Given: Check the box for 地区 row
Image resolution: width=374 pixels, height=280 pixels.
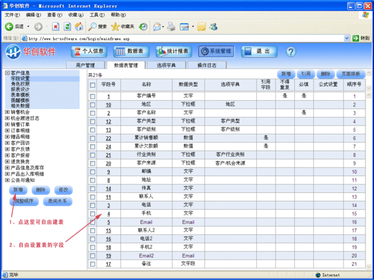Looking at the screenshot, I should tap(92, 105).
